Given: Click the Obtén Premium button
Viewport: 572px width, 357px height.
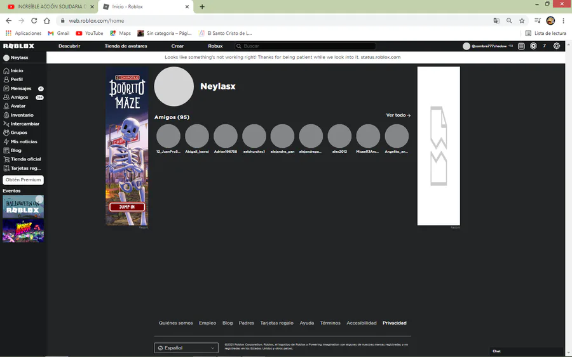Looking at the screenshot, I should coord(23,180).
